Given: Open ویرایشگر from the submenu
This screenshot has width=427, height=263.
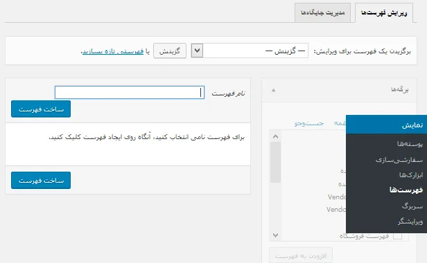Looking at the screenshot, I should point(410,221).
